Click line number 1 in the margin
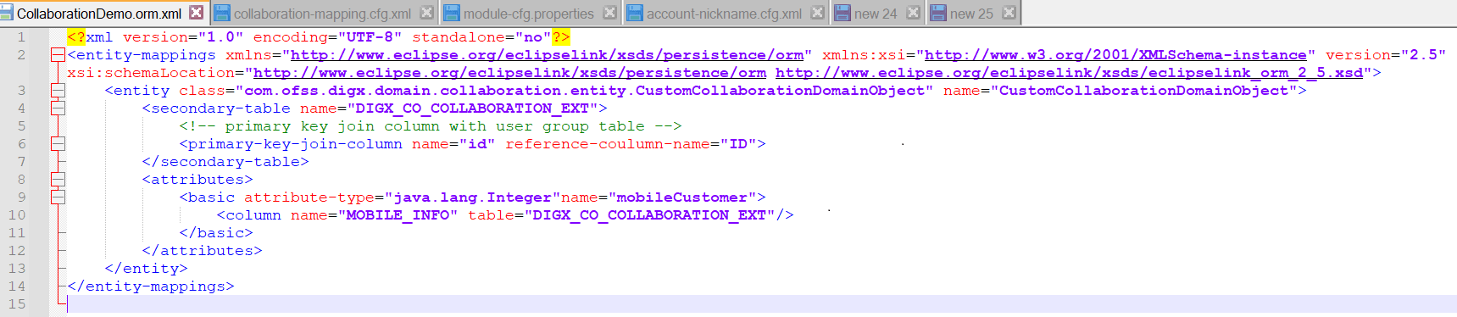Image resolution: width=1457 pixels, height=317 pixels. (21, 37)
